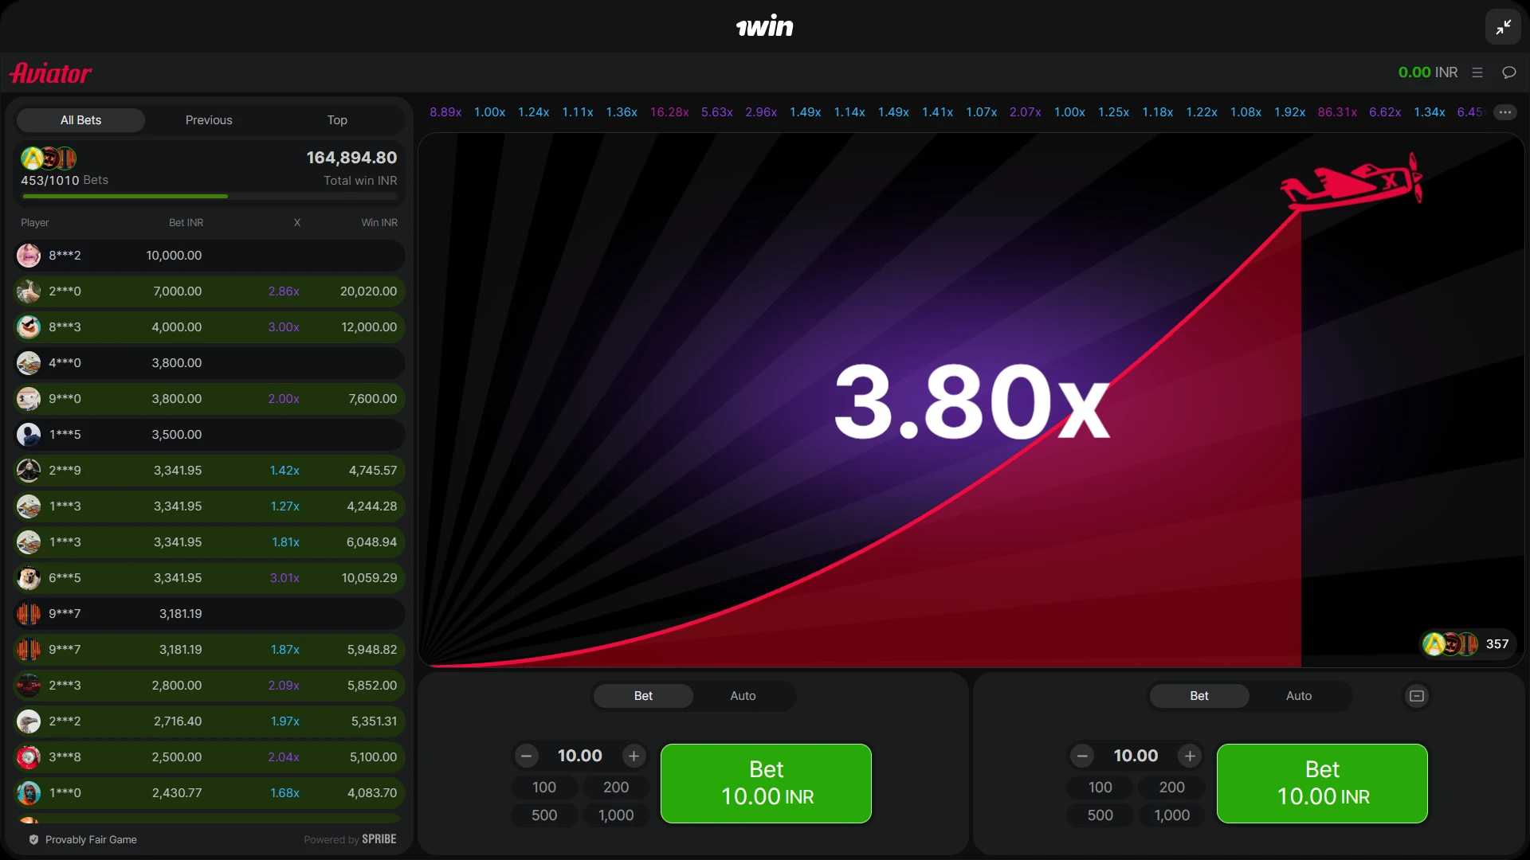Increase the left bet amount with plus
This screenshot has height=860, width=1530.
[633, 756]
